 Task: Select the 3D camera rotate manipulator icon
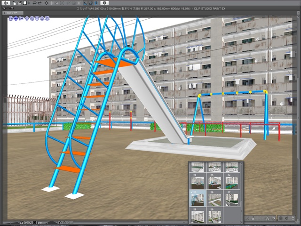click(11, 18)
